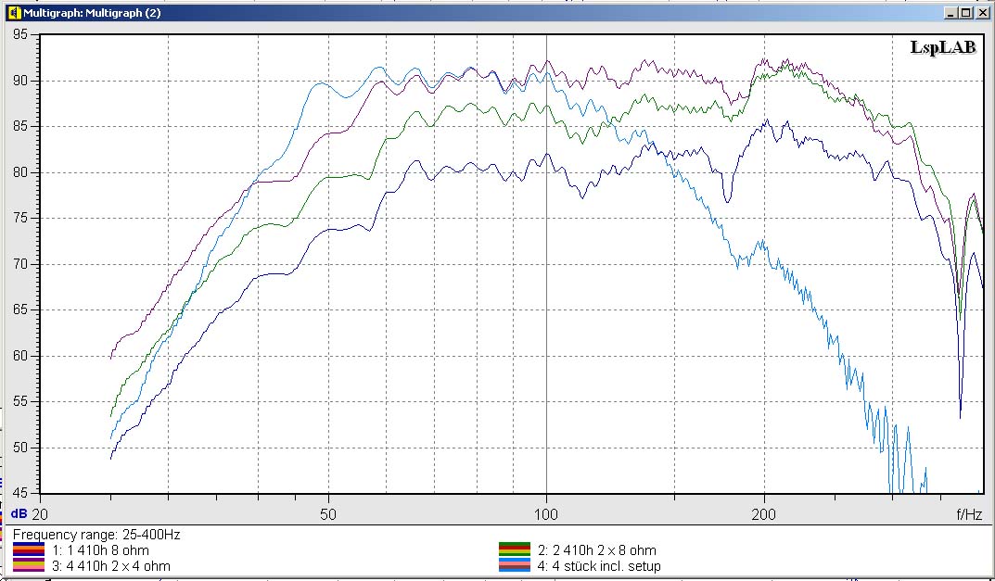
Task: Click the 100 Hz cursor line label
Action: point(546,513)
